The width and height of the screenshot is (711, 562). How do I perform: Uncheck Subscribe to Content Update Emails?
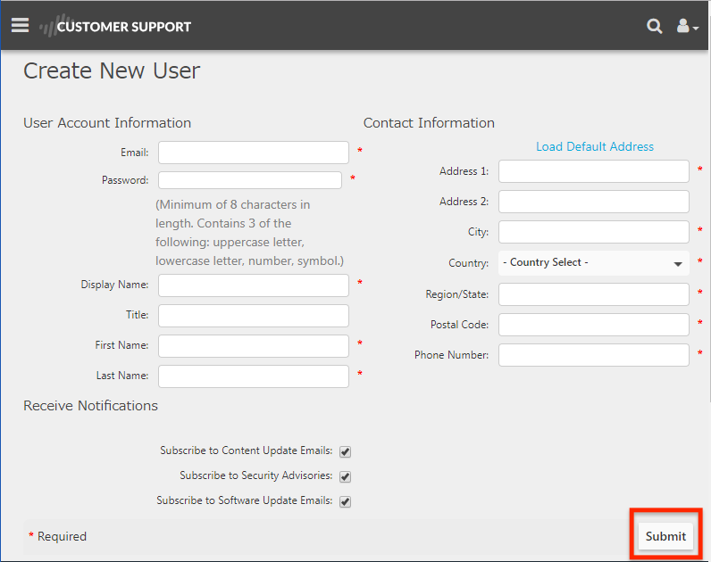coord(345,451)
